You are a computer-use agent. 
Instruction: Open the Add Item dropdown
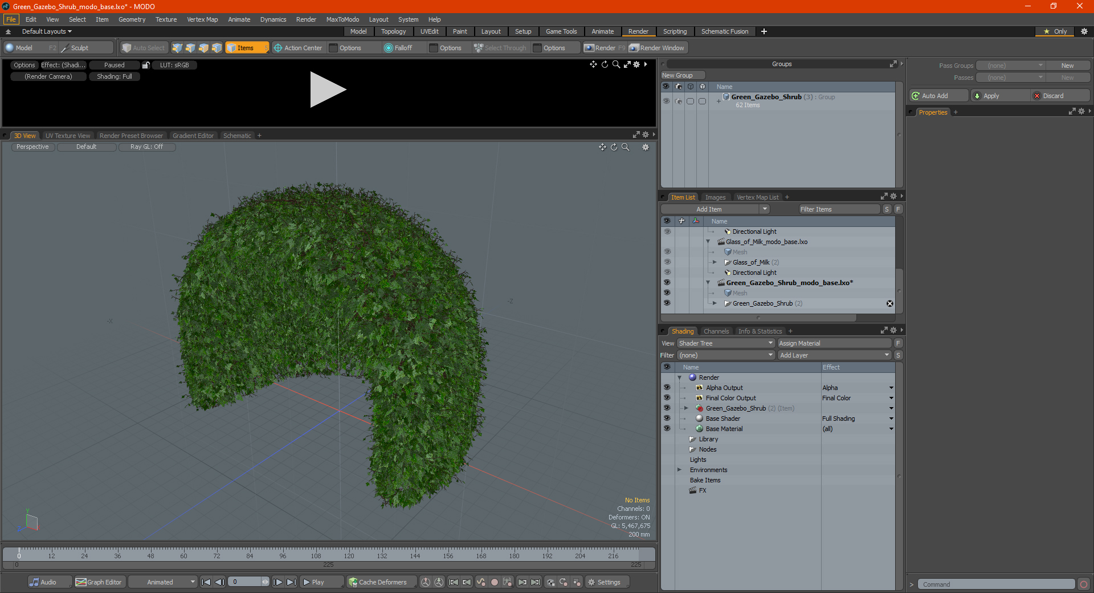point(716,209)
